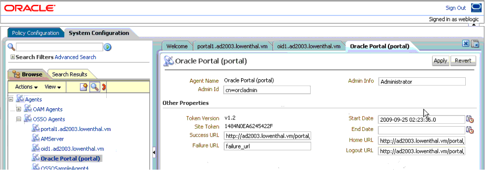The image size is (487, 174).
Task: Click the Token Version value v1.2
Action: point(230,118)
